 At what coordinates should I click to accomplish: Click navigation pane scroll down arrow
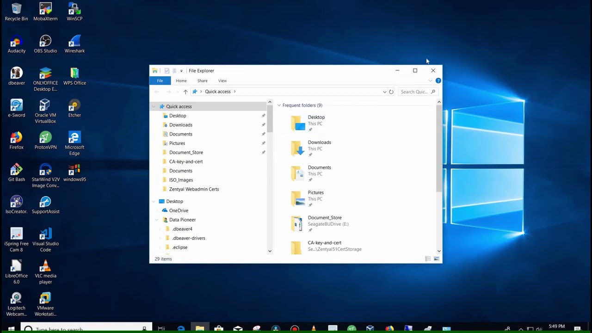pos(270,251)
